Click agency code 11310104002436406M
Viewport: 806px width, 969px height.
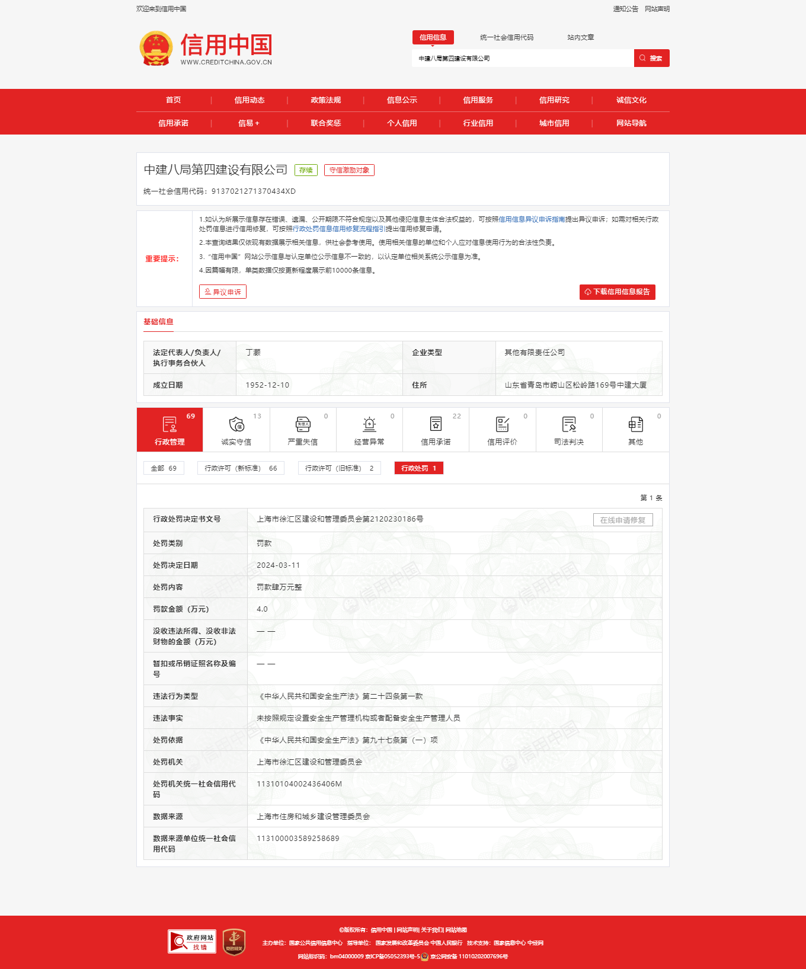(299, 784)
